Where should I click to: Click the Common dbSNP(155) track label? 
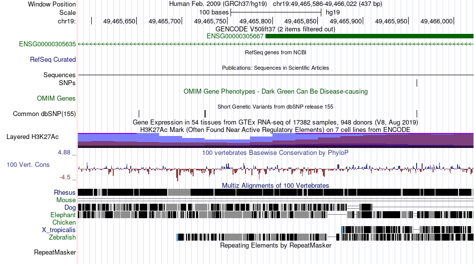pyautogui.click(x=44, y=114)
